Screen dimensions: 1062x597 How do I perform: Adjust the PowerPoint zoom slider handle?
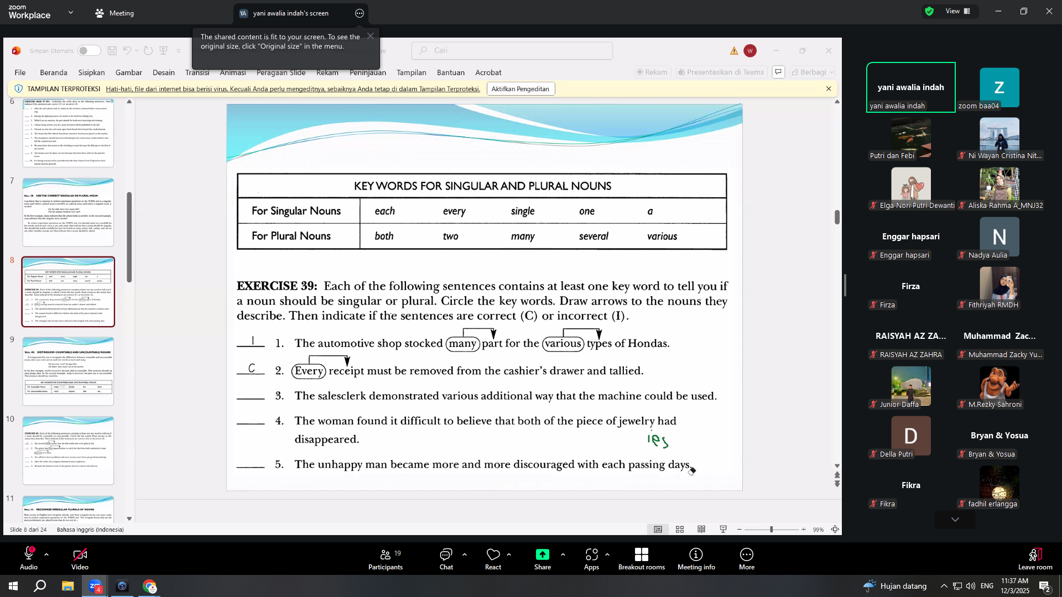(771, 529)
